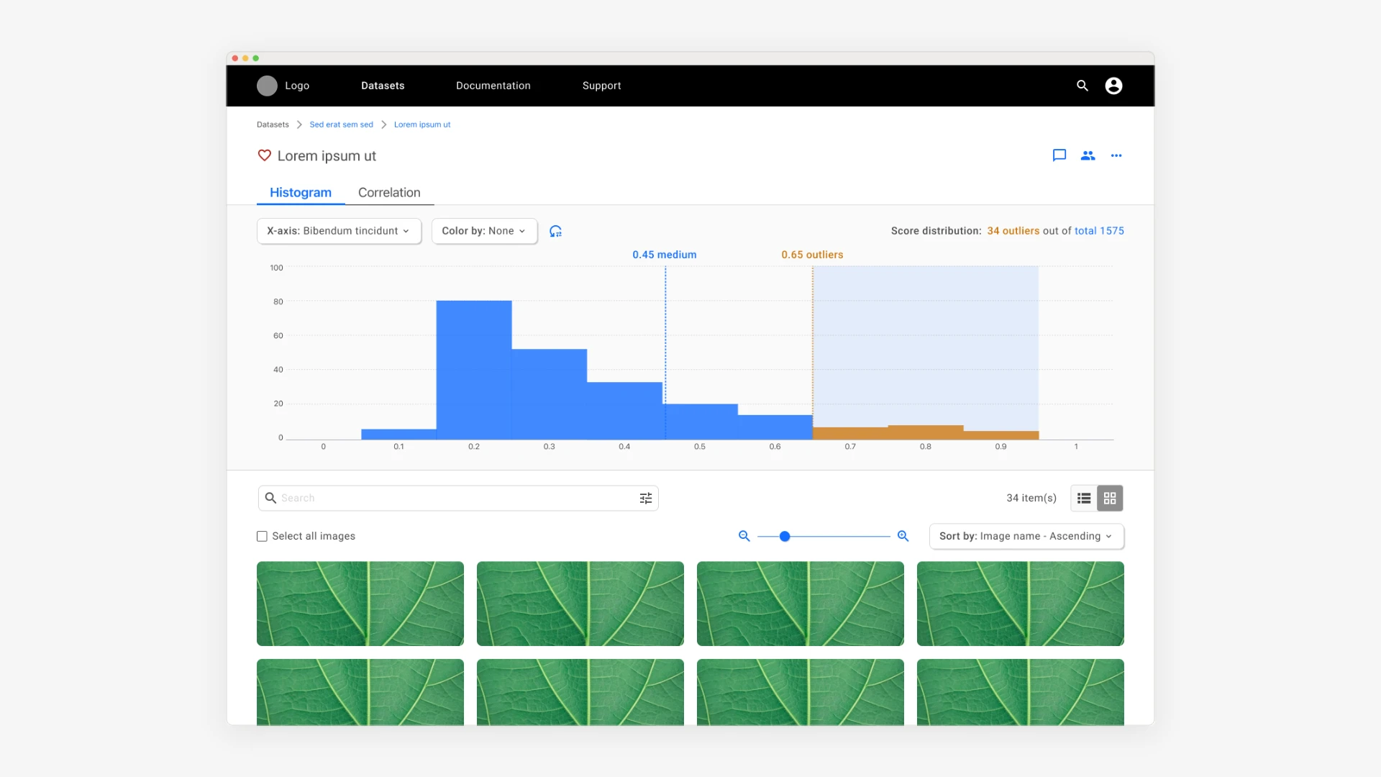Select fourth leaf thumbnail in top row

1021,604
